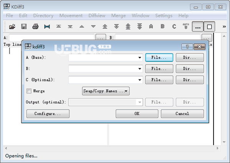
Task: Open the Merge menu
Action: (x=118, y=16)
